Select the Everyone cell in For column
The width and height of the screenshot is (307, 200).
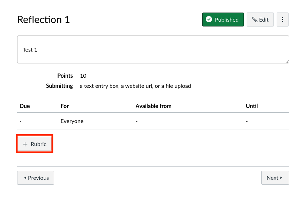click(72, 121)
